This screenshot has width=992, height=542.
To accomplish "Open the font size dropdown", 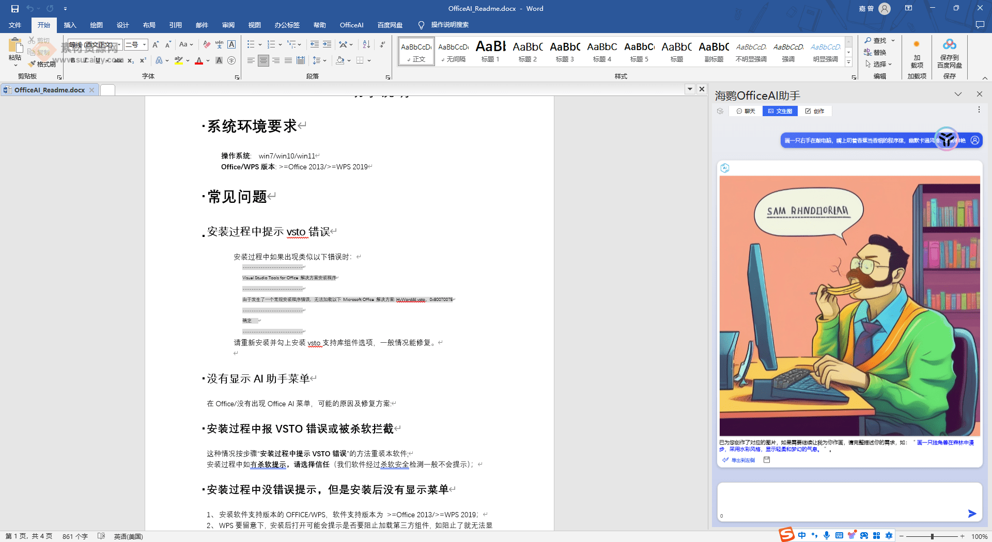I will pyautogui.click(x=143, y=44).
